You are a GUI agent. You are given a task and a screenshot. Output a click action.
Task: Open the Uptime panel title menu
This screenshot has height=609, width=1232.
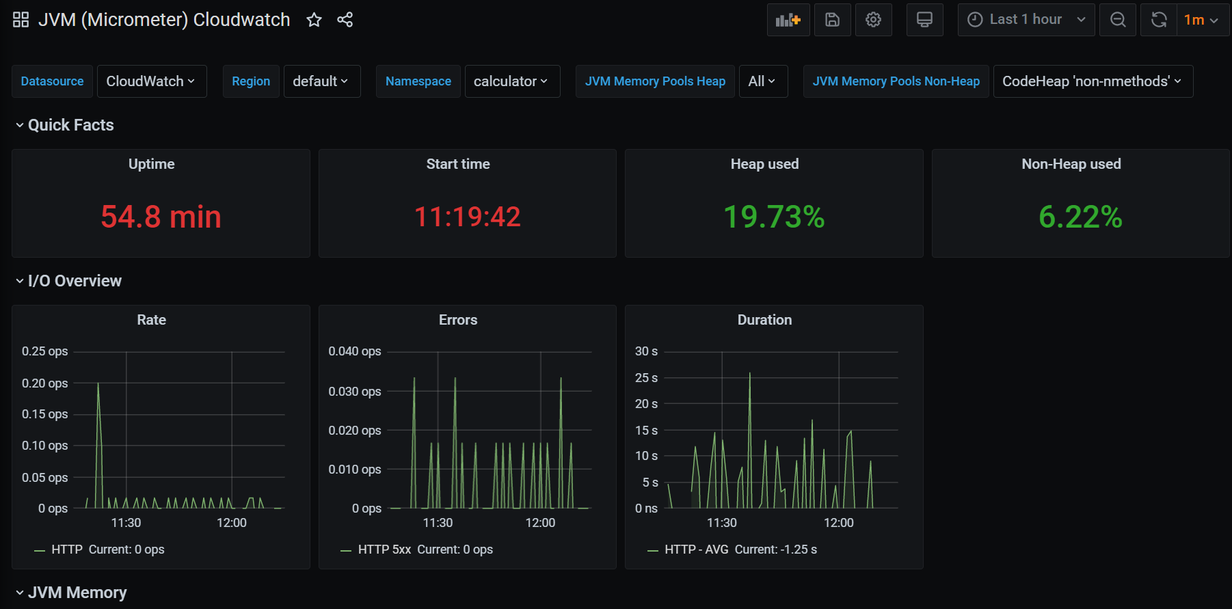[x=152, y=164]
